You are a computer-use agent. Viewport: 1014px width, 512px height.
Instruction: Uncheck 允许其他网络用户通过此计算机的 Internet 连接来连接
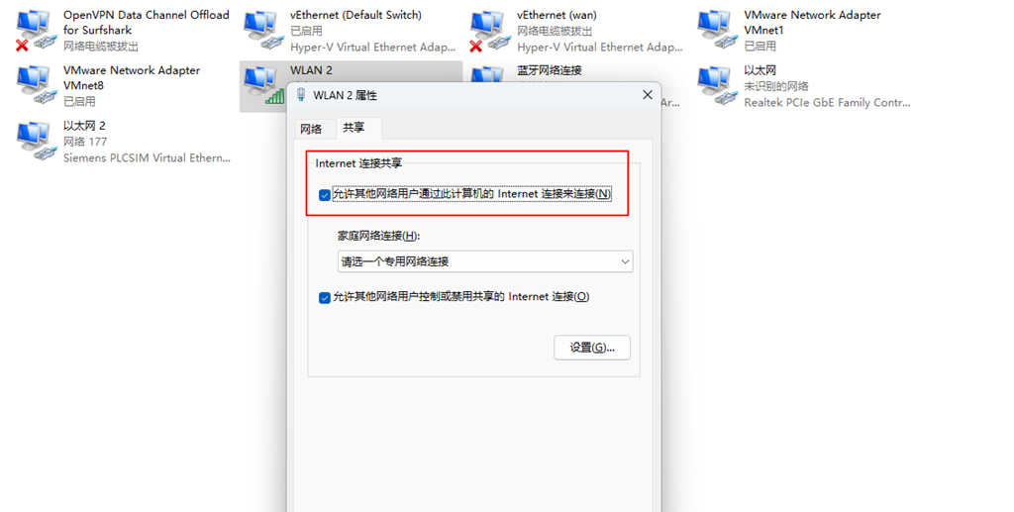click(x=325, y=194)
